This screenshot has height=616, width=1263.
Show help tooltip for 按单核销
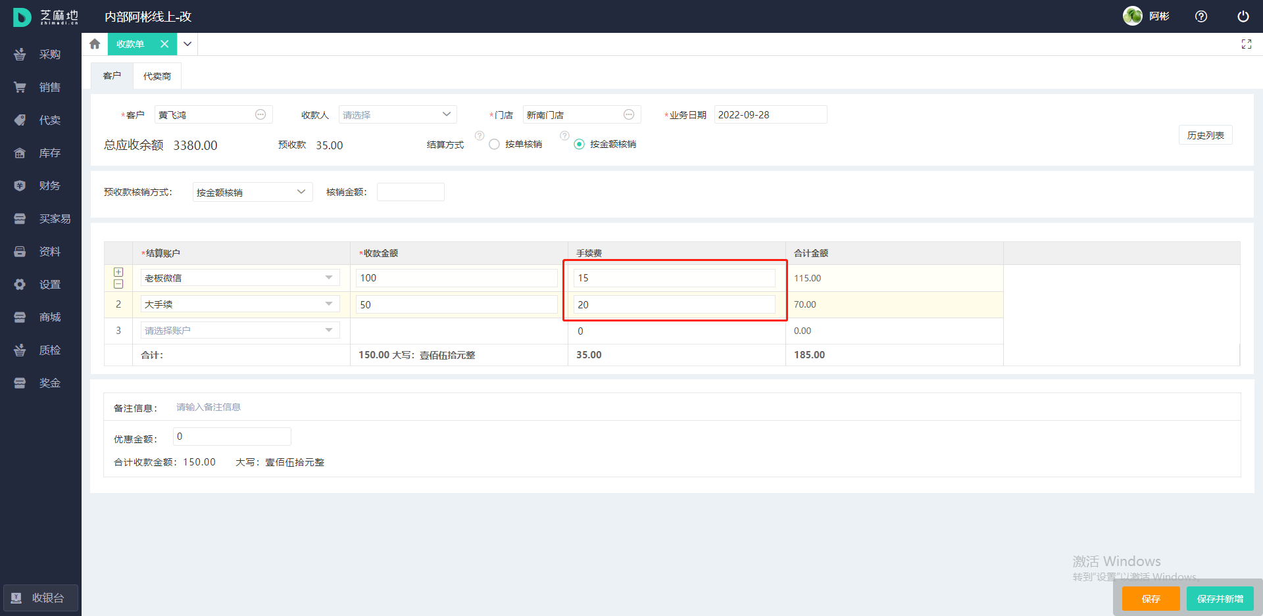coord(480,135)
